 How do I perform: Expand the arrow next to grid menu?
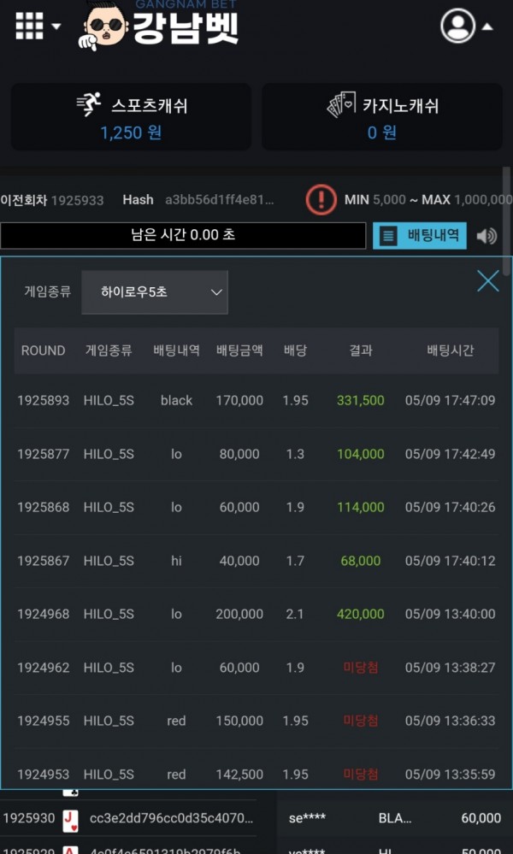click(56, 27)
